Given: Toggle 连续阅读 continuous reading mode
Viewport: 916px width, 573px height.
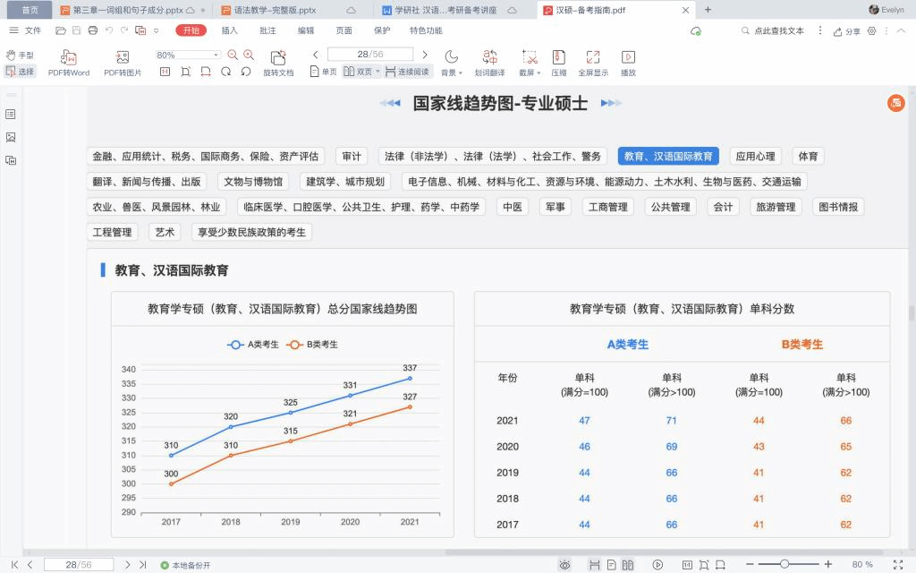Looking at the screenshot, I should point(407,72).
